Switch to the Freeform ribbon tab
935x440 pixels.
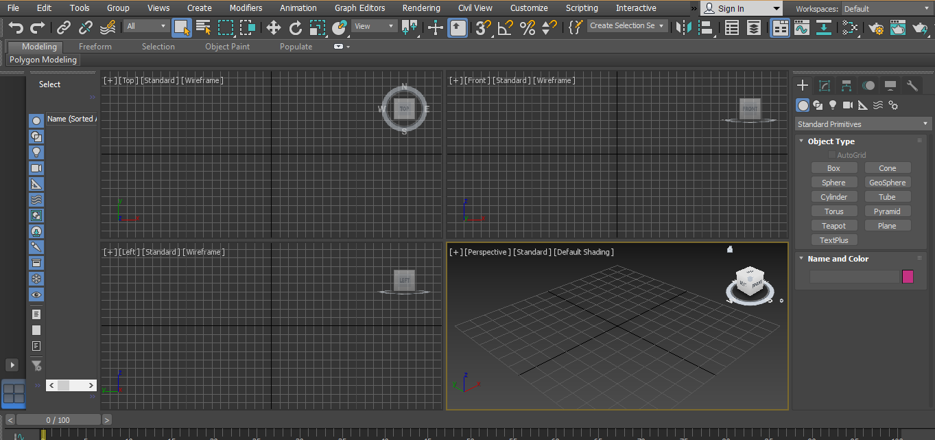[95, 47]
